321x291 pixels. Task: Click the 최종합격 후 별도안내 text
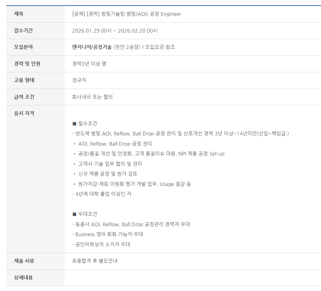[x=95, y=261]
